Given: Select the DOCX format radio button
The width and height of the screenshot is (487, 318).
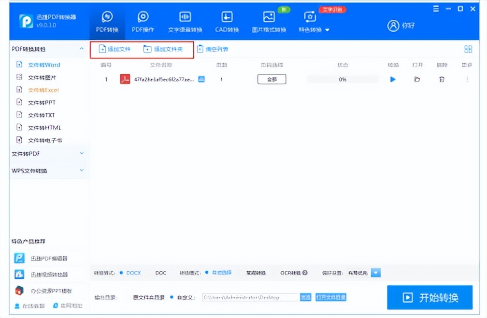Looking at the screenshot, I should (x=121, y=273).
